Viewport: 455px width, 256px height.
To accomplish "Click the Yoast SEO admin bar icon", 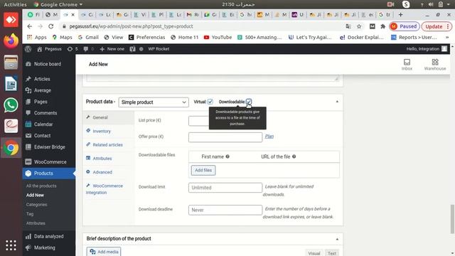I will pos(133,49).
